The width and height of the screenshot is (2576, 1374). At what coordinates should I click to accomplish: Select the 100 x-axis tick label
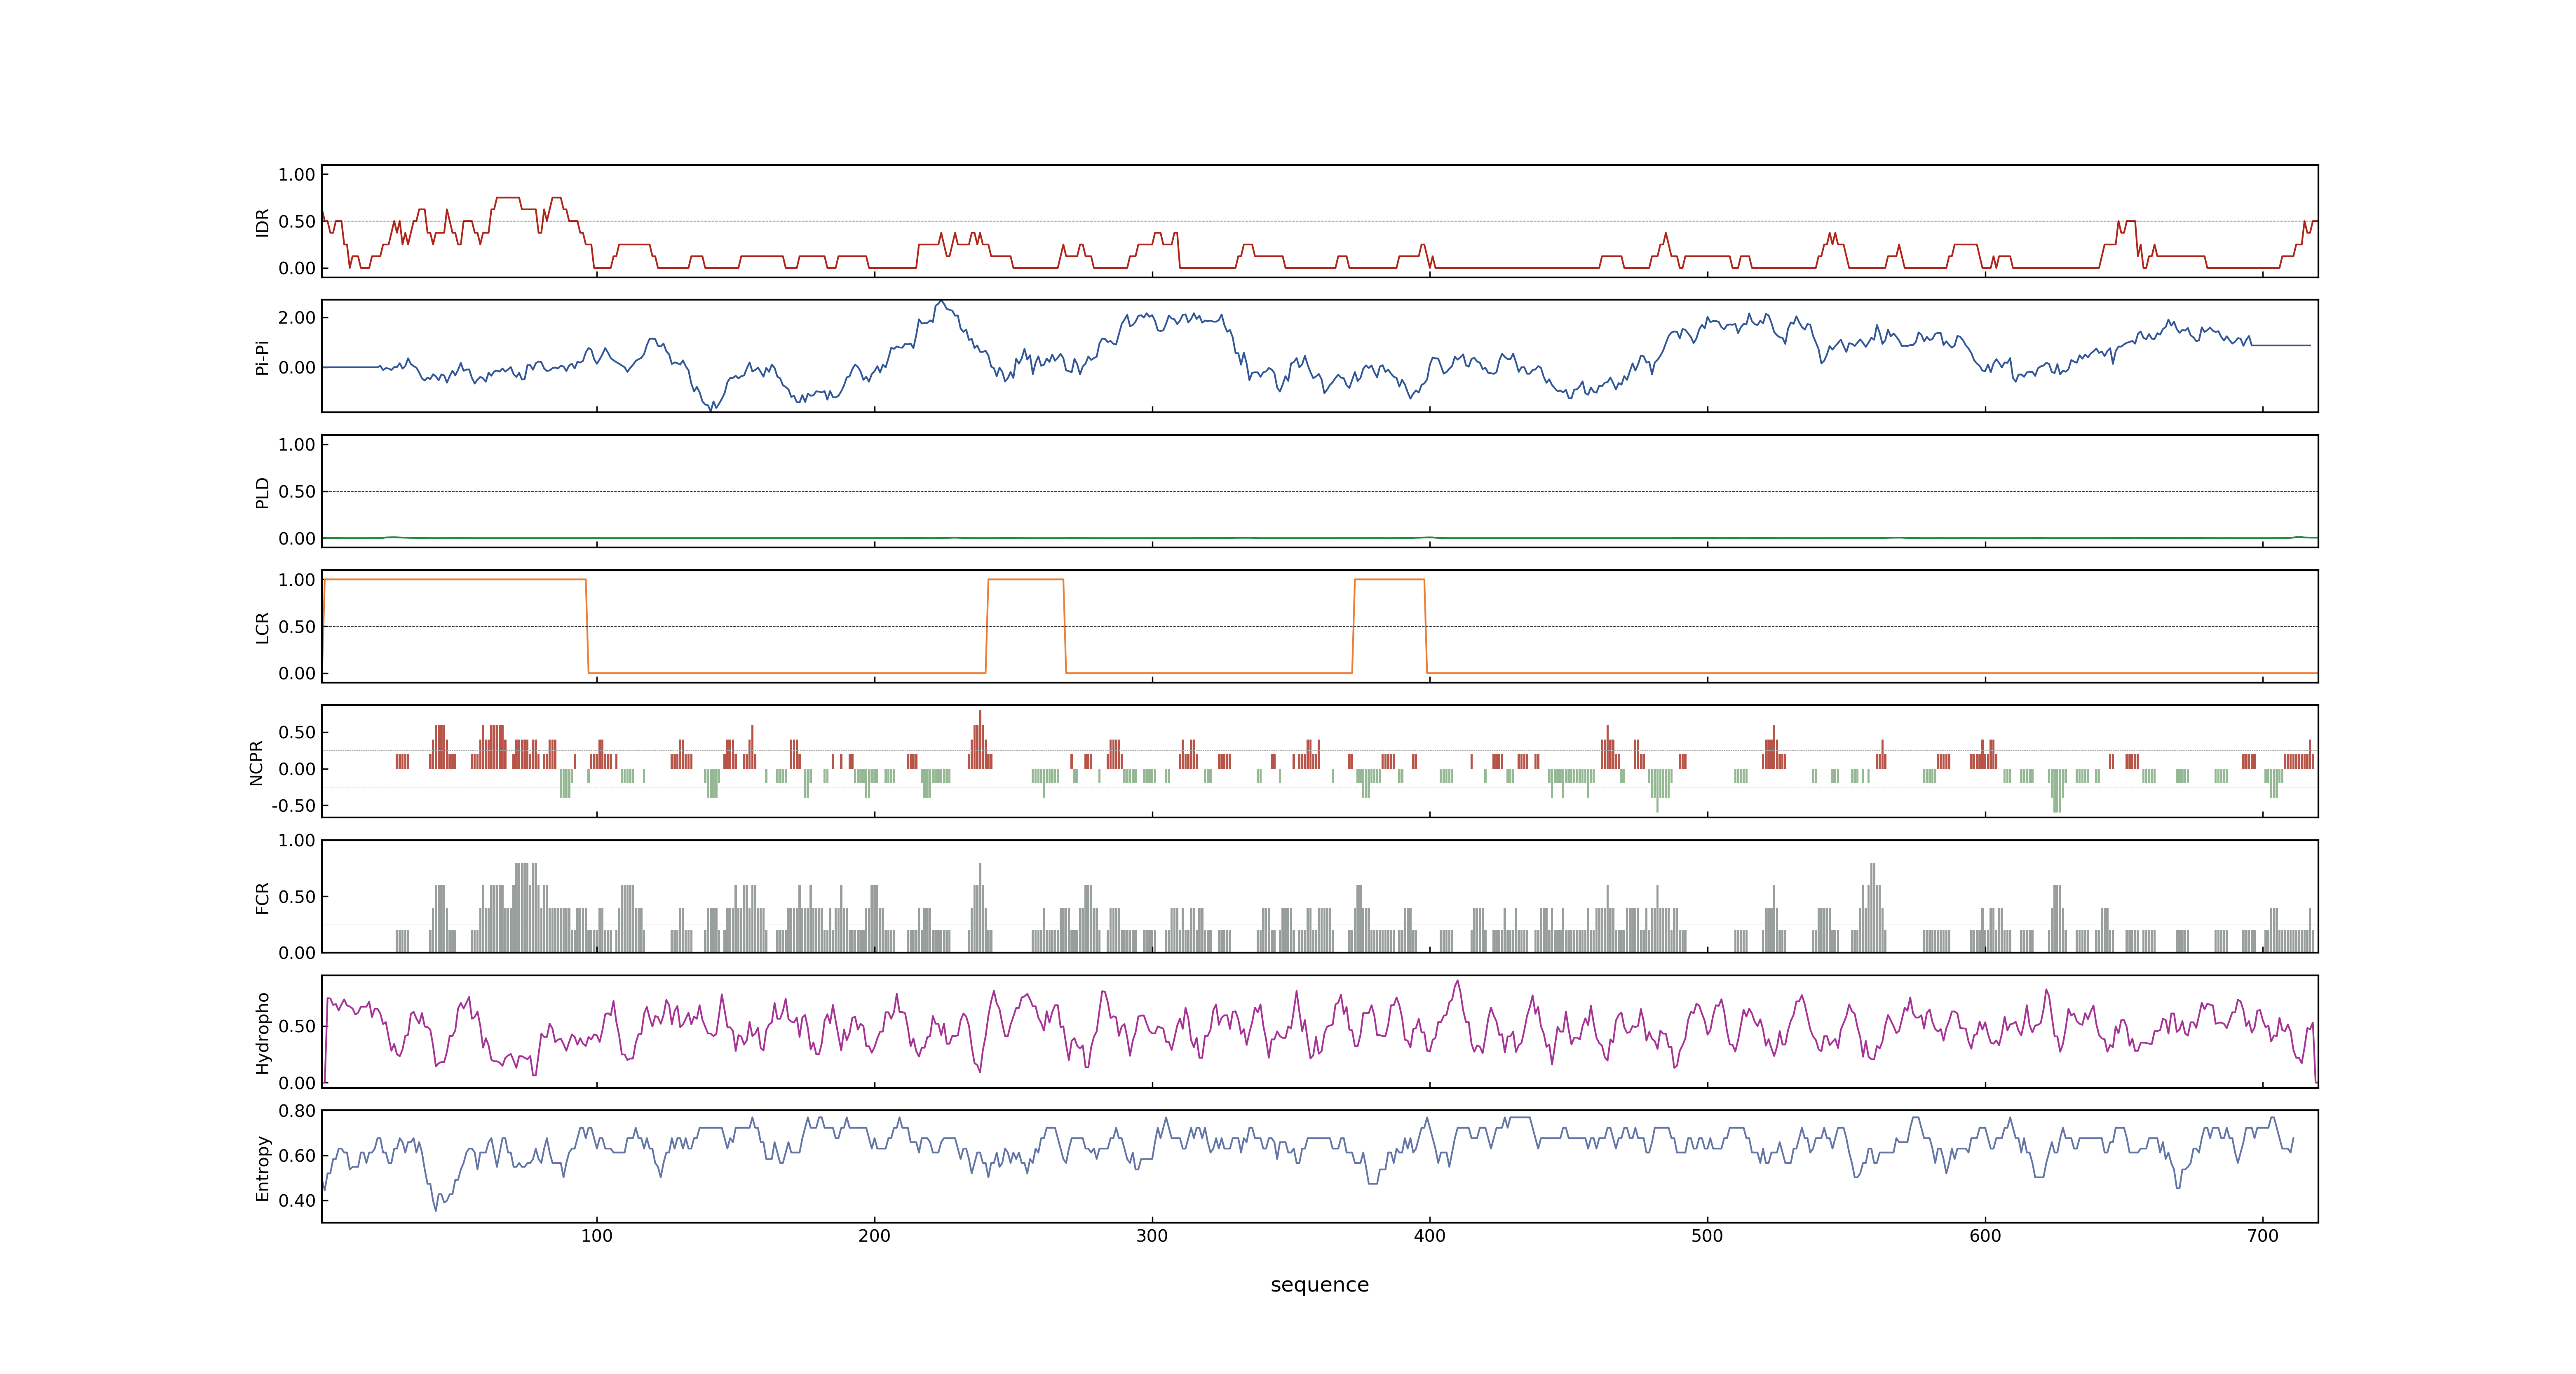pos(597,1236)
